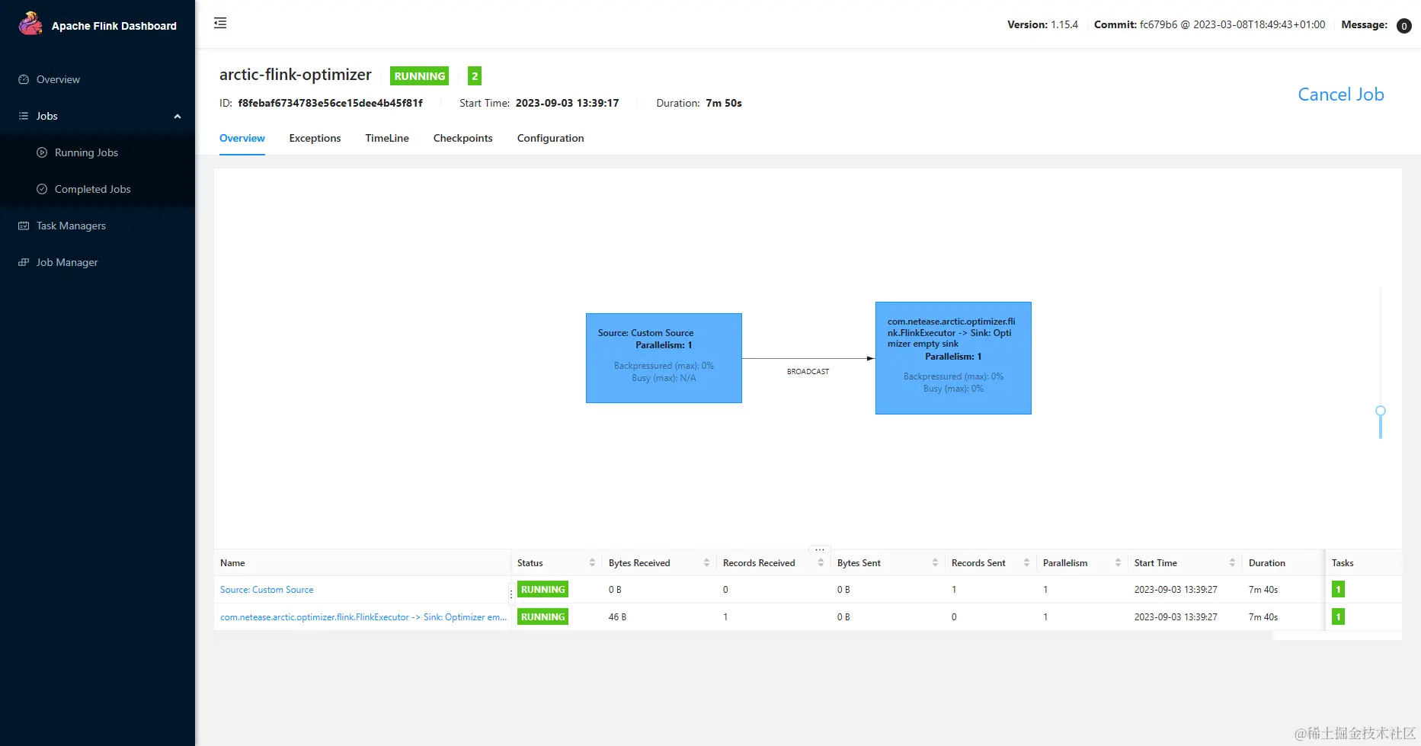Click the Task Managers schedule icon
1421x746 pixels.
pyautogui.click(x=24, y=226)
